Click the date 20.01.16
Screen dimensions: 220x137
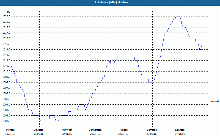click(x=67, y=134)
